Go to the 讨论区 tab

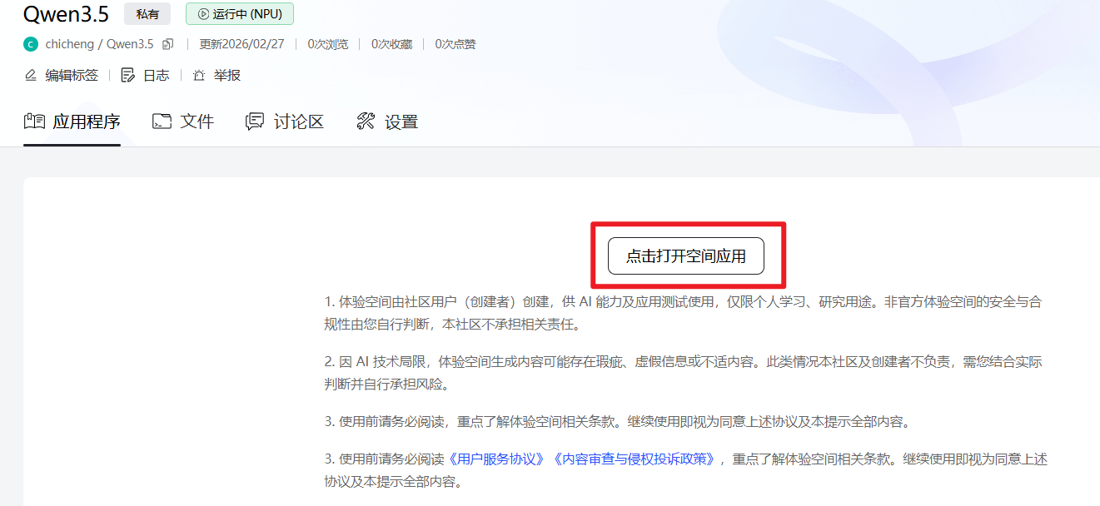(285, 122)
